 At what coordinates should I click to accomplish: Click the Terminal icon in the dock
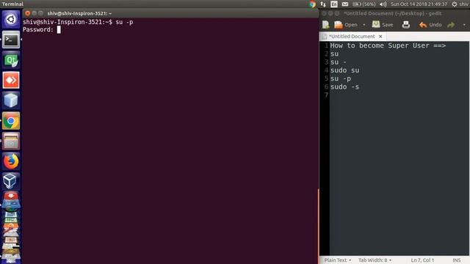[11, 40]
